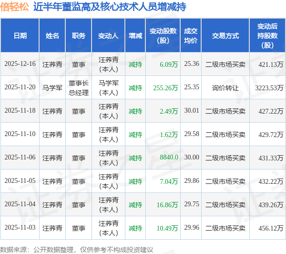The image size is (286, 254).
Task: Click the 427.22万 holdings value
Action: pos(271,111)
